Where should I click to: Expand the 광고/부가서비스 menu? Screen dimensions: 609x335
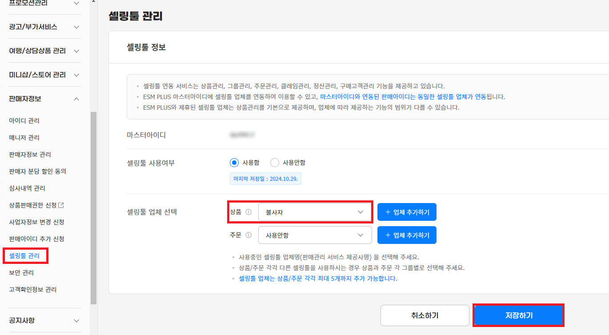click(76, 27)
